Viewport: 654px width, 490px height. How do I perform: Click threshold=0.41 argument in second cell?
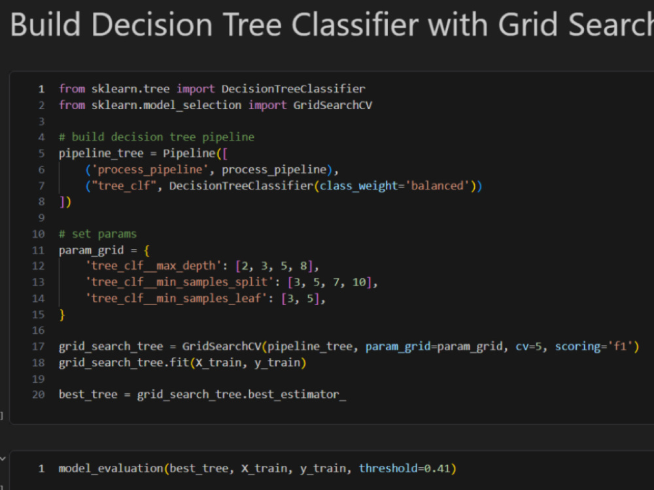click(404, 468)
